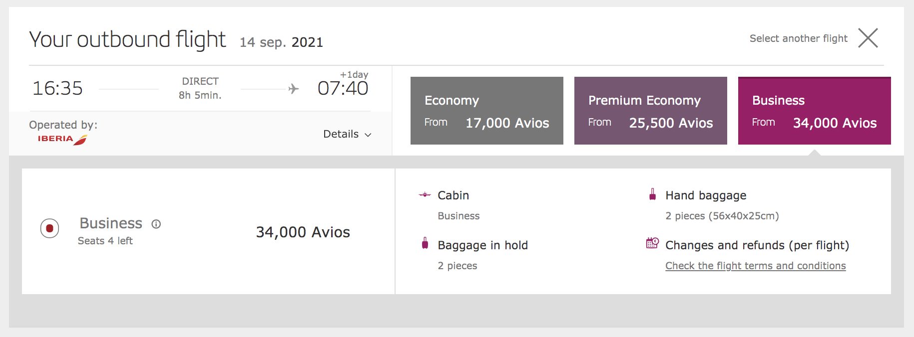
Task: Expand the flight Details chevron
Action: [x=368, y=135]
